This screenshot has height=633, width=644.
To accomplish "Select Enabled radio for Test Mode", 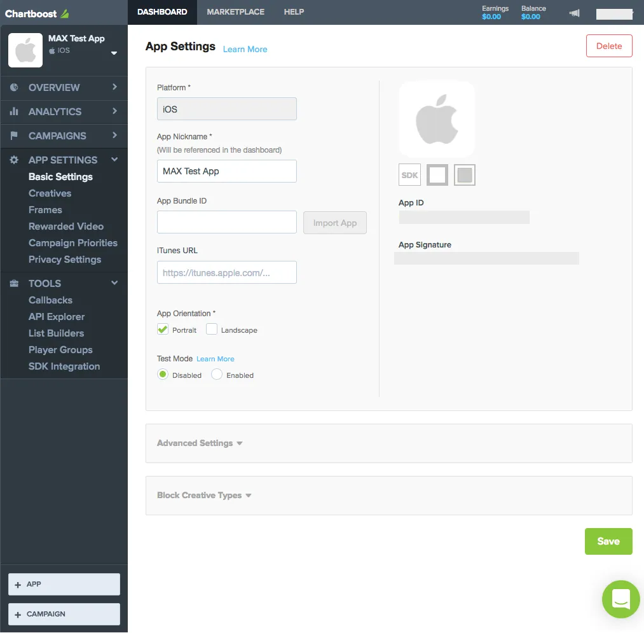I will click(217, 375).
